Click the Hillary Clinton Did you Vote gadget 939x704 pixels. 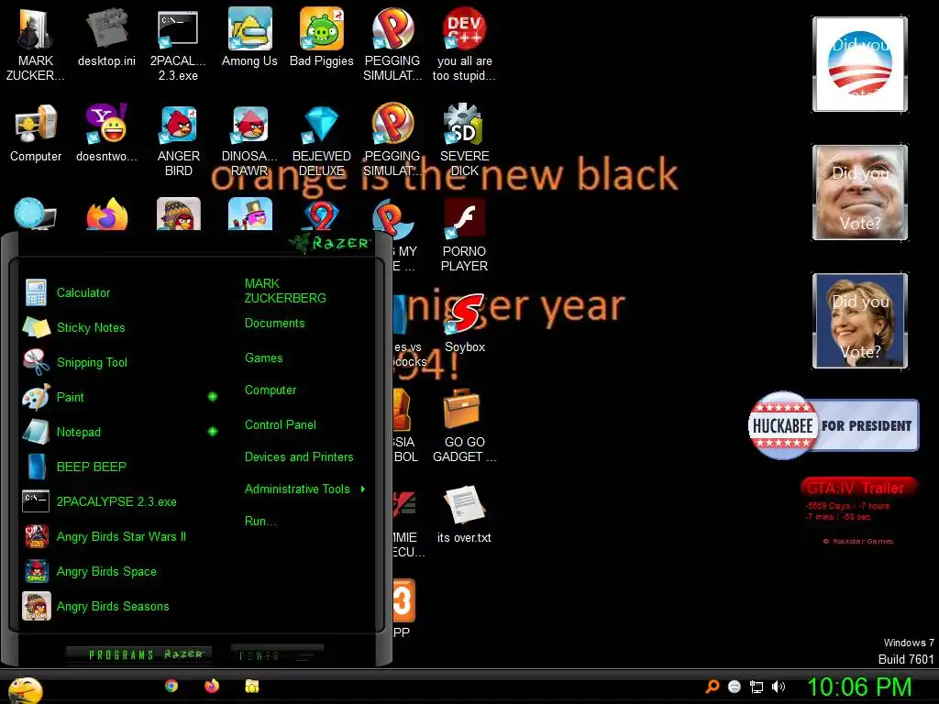click(860, 321)
